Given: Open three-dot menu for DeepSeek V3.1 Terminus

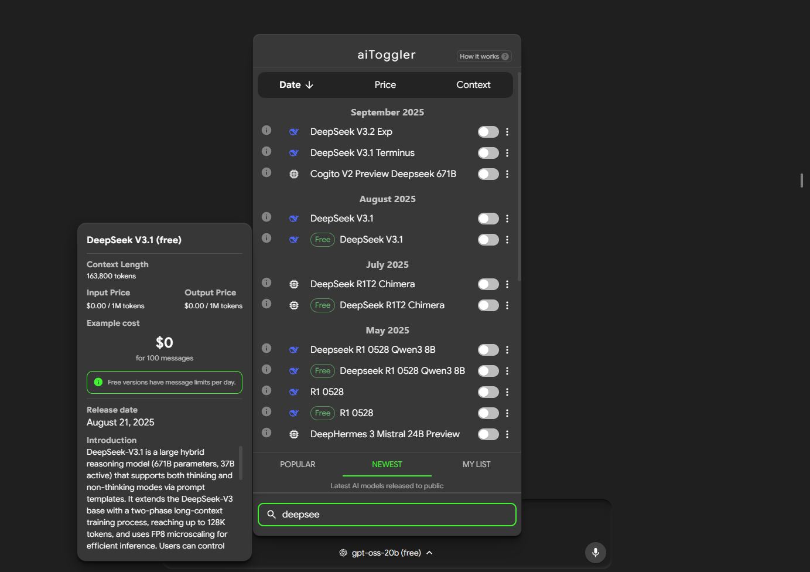Looking at the screenshot, I should pos(507,153).
